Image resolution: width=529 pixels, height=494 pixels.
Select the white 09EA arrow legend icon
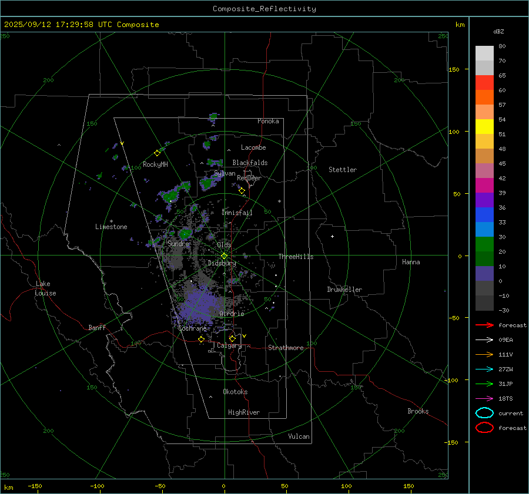tap(484, 340)
